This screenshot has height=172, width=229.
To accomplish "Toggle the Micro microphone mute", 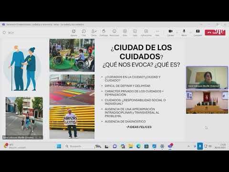I will pos(184,32).
